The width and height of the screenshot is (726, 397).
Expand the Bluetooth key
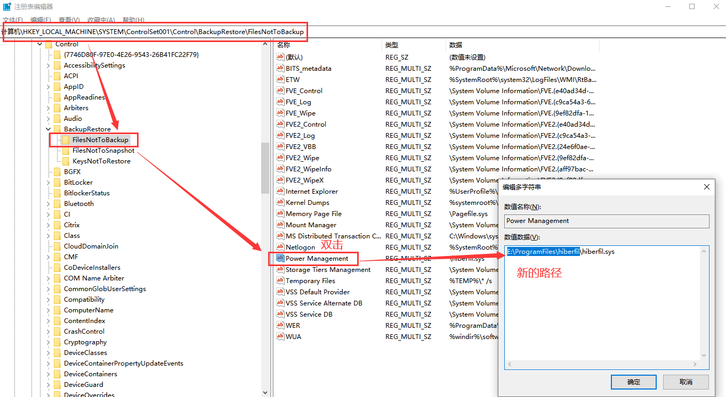pyautogui.click(x=49, y=204)
